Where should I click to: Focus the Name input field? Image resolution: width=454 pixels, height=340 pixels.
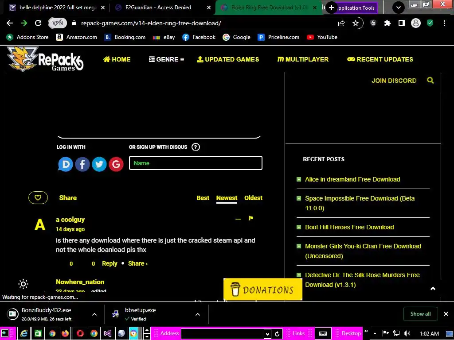(x=196, y=163)
